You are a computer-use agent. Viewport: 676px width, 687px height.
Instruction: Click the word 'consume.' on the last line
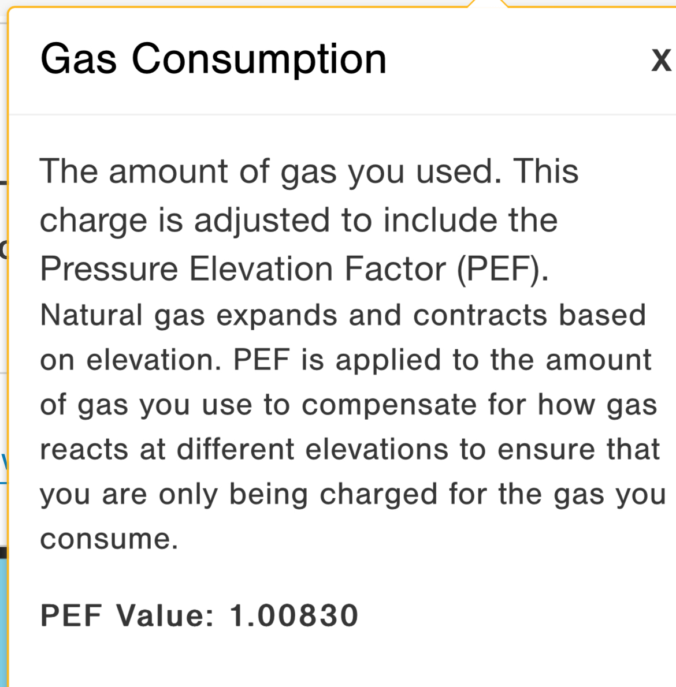(x=109, y=539)
